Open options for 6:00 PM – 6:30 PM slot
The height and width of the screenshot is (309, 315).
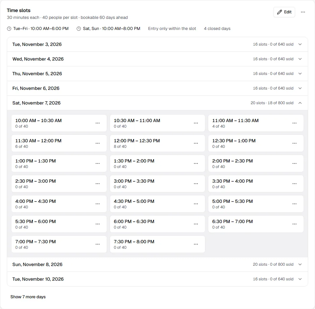pyautogui.click(x=196, y=224)
